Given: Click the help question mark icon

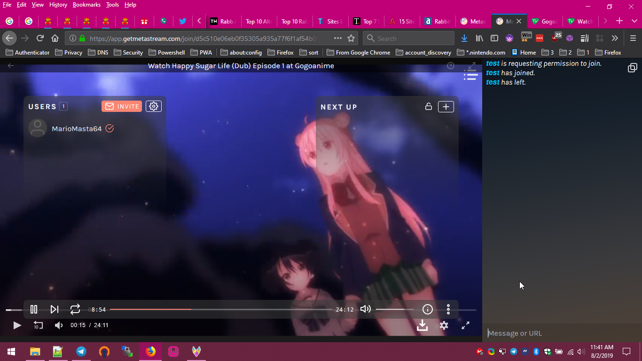Looking at the screenshot, I should pos(451,66).
